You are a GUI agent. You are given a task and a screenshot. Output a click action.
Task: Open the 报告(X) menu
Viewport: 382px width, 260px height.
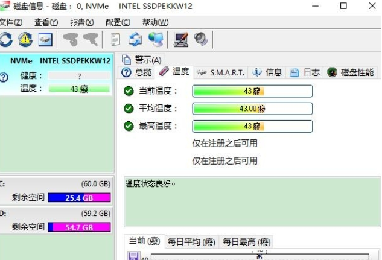tap(82, 22)
